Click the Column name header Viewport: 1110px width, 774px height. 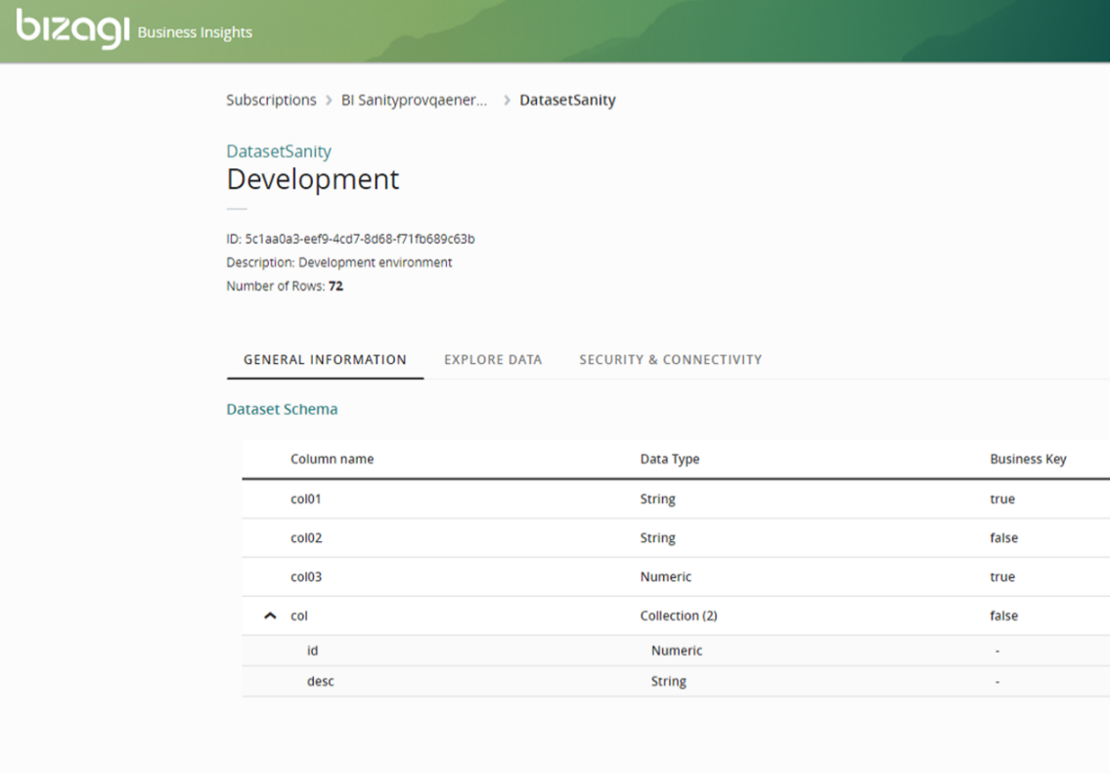click(x=332, y=459)
